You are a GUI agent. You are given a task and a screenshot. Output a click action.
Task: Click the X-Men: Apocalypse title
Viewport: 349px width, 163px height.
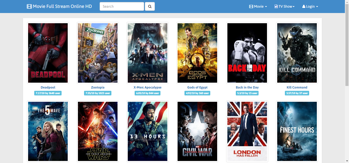click(x=147, y=87)
